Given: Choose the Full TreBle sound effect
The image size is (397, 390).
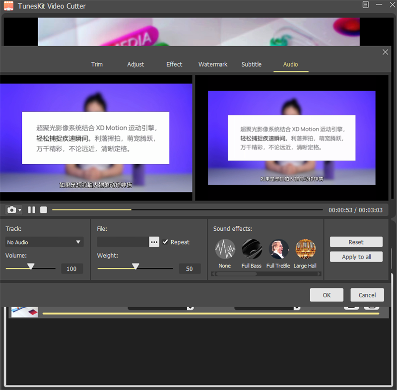Looking at the screenshot, I should [278, 249].
